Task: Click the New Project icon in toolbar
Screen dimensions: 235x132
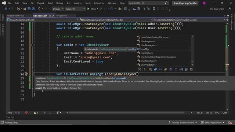Action: pyautogui.click(x=18, y=9)
